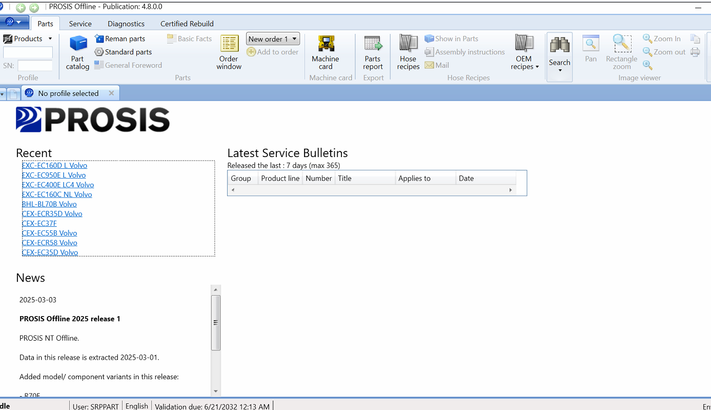Open recent BHL-BL70B Volvo link
711x410 pixels.
tap(49, 204)
